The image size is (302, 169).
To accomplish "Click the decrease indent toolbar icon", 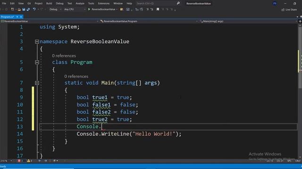I will (137, 9).
